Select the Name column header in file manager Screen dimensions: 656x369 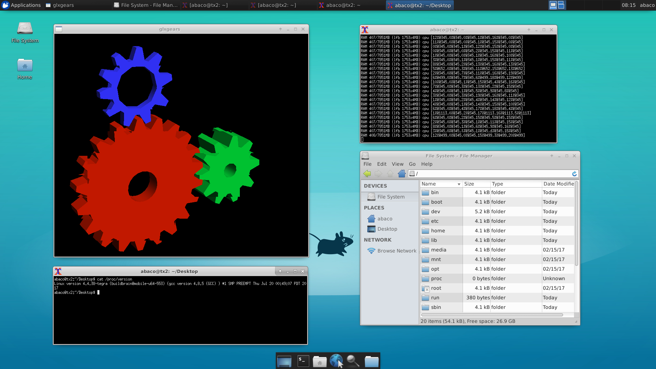point(439,184)
